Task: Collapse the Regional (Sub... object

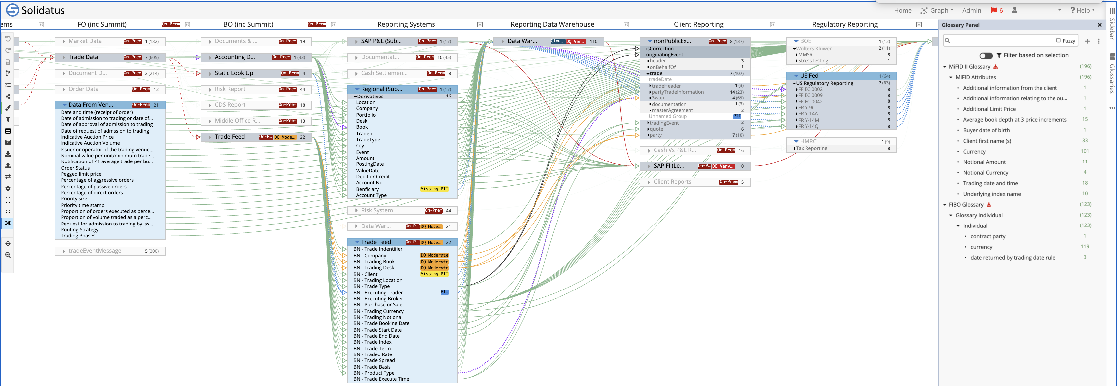Action: [357, 89]
